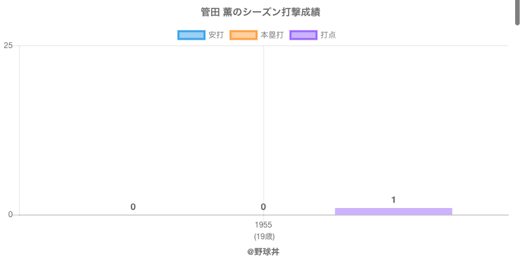This screenshot has width=521, height=260.
Task: Hide the 本塁打 series via its legend label
Action: point(272,35)
